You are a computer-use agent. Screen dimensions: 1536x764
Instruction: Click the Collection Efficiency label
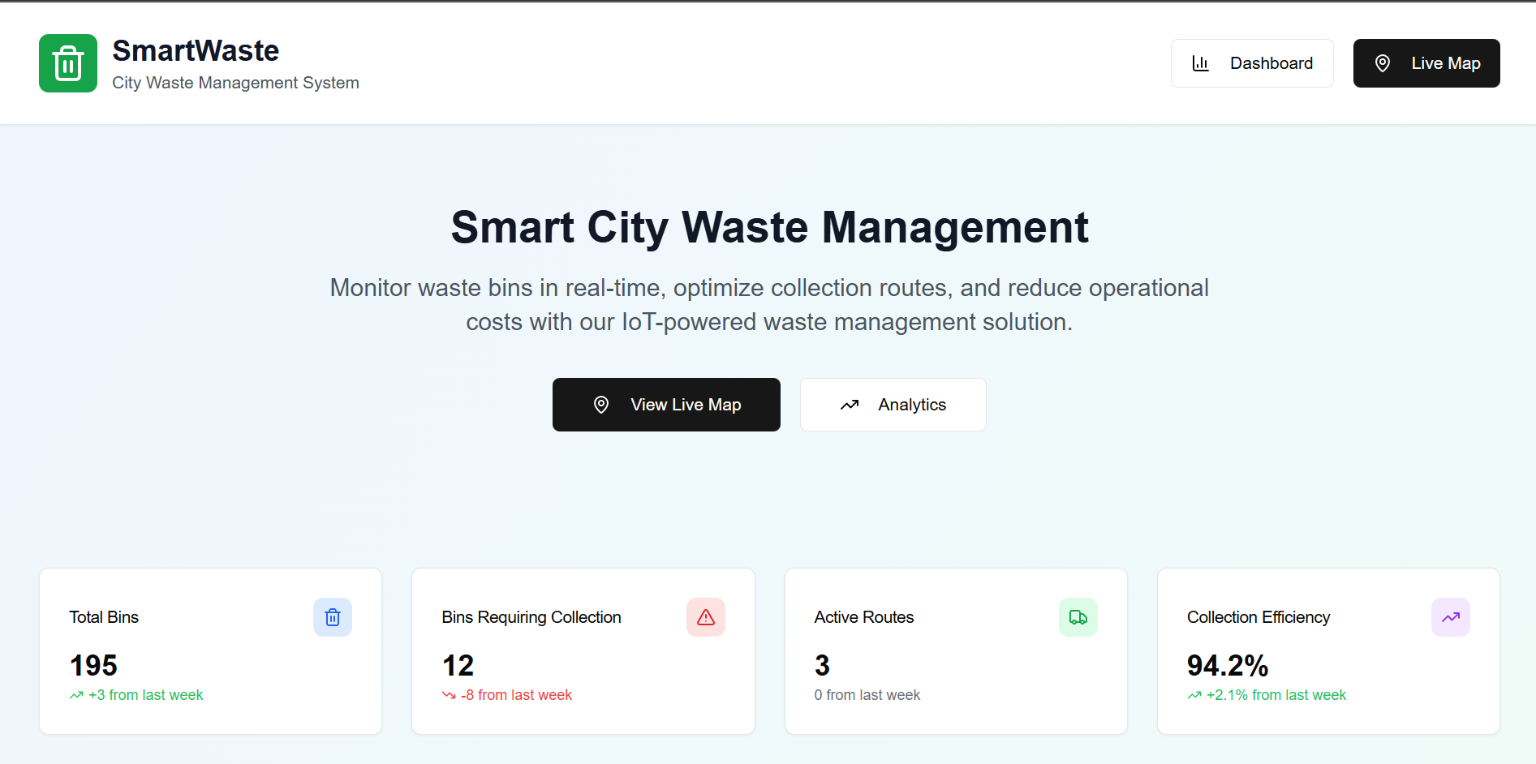(x=1258, y=617)
